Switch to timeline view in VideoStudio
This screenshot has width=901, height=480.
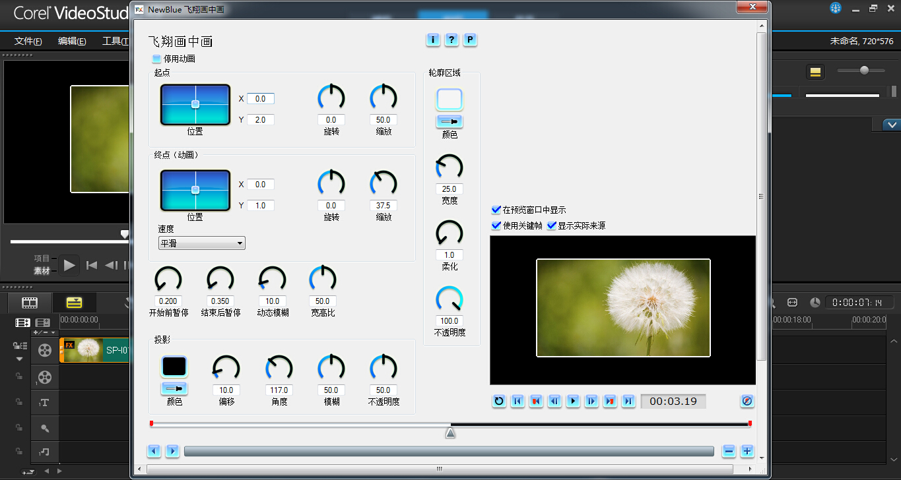74,303
